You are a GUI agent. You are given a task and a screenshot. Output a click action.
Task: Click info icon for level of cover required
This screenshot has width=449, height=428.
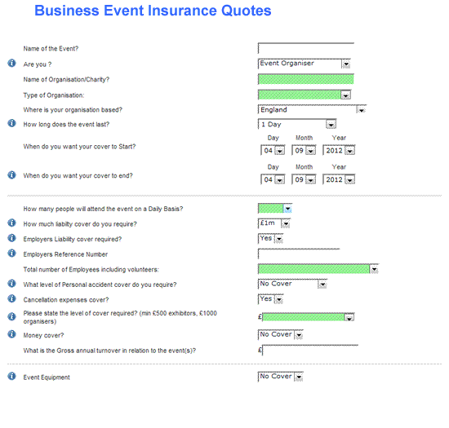click(x=11, y=317)
